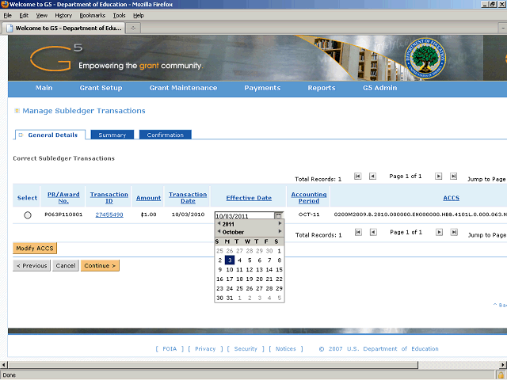Screen dimensions: 507x380
Task: Open the Tools menu
Action: [x=120, y=16]
